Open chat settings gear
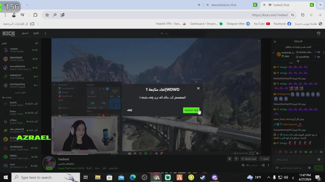This screenshot has height=182, width=325. pos(309,168)
